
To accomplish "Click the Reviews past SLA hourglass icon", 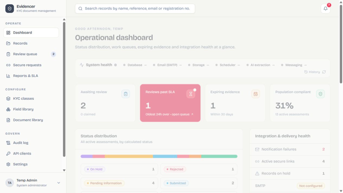I will [191, 94].
